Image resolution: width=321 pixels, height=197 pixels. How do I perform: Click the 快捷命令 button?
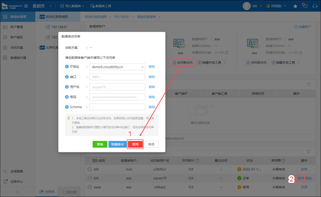[x=117, y=144]
